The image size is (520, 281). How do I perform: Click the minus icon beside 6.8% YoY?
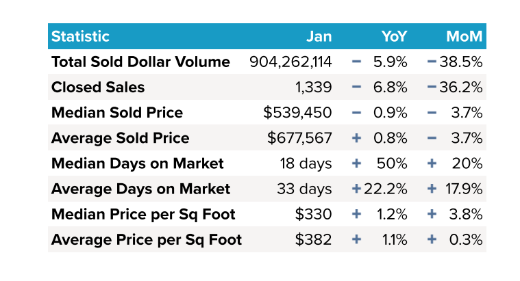[x=356, y=88]
